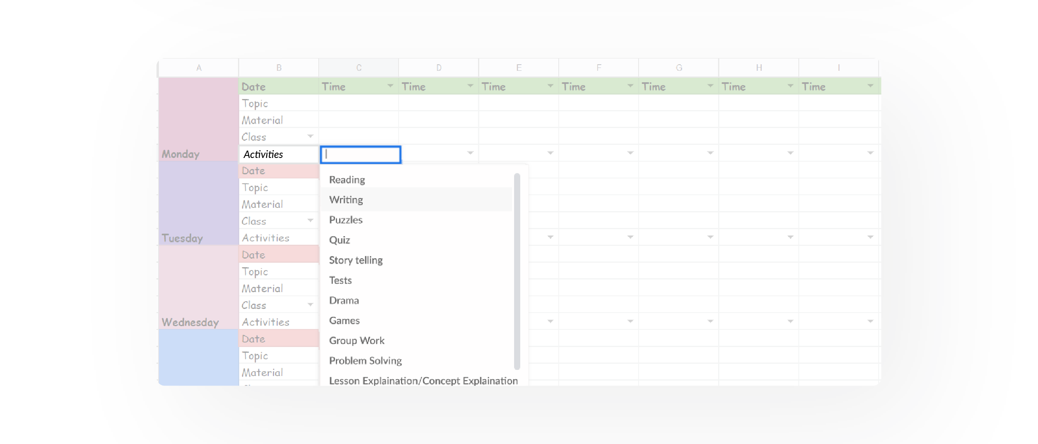
Task: Select Wednesday's Material cell
Action: 279,288
